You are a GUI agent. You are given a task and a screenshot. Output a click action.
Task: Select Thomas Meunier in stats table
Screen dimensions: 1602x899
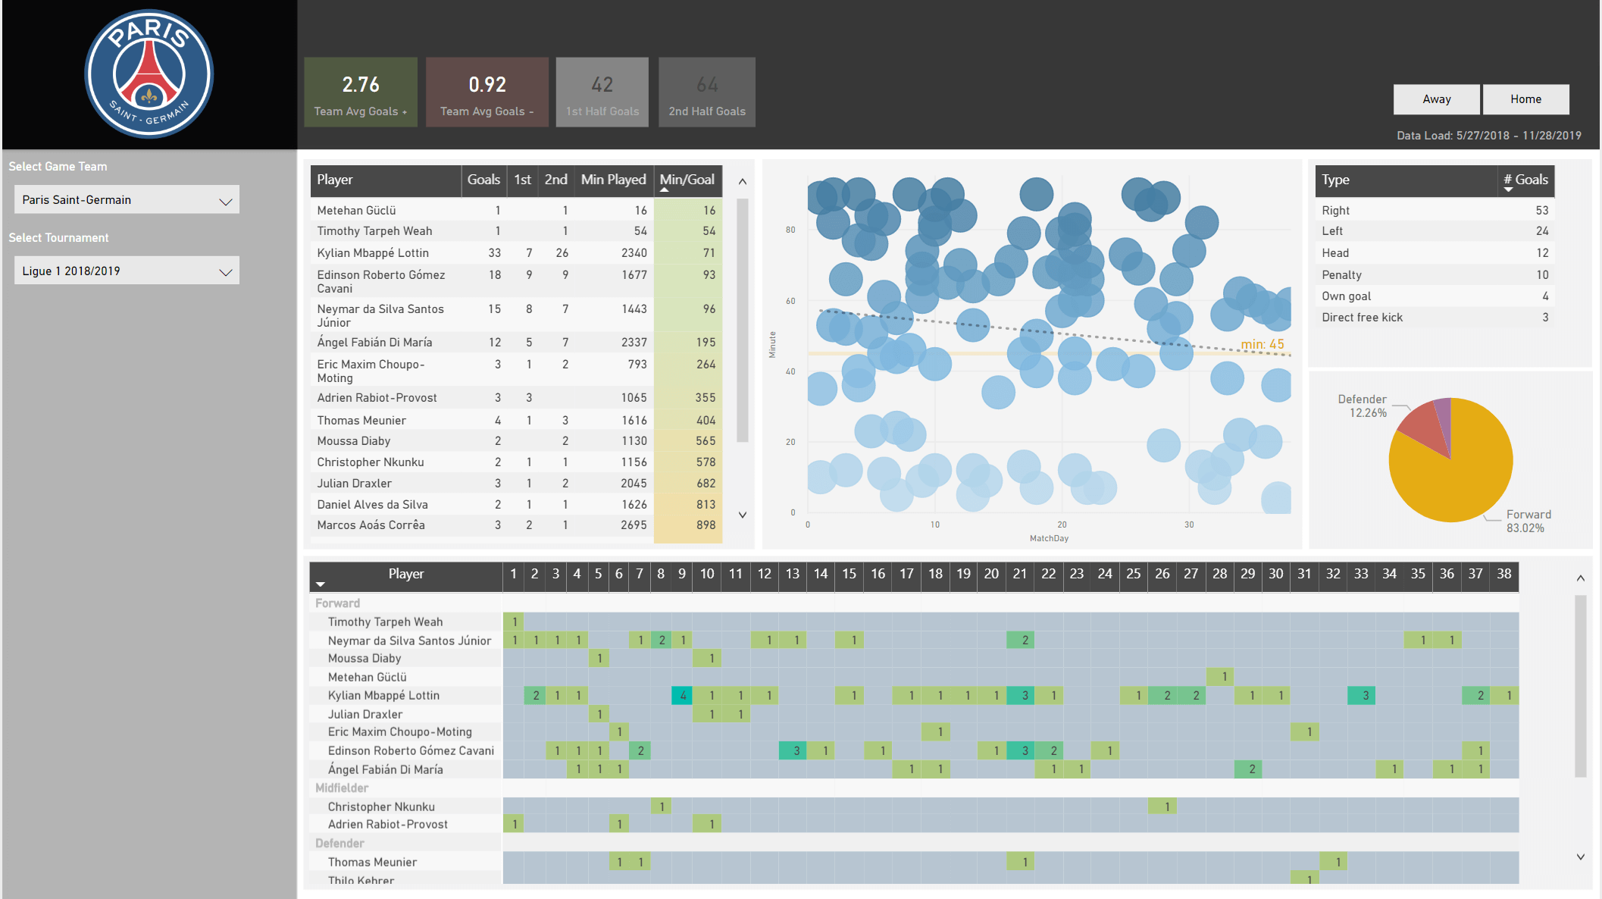pos(516,421)
